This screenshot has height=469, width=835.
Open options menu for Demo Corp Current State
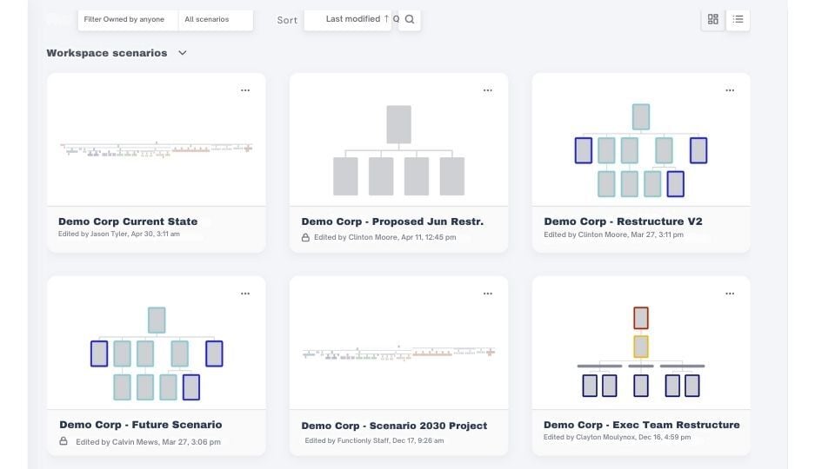point(245,89)
